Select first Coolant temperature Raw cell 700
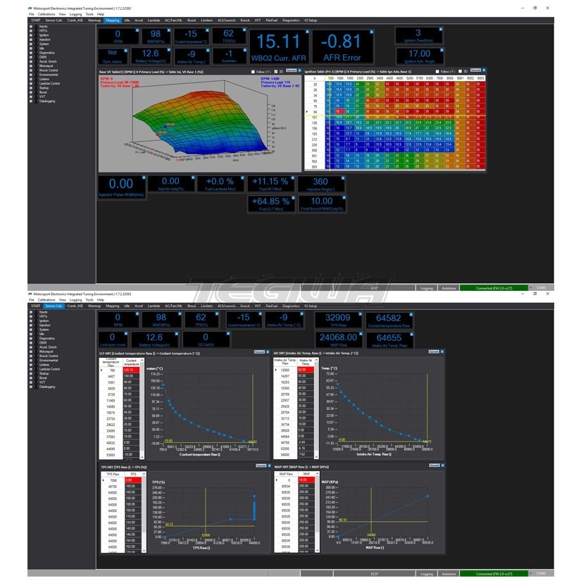 click(111, 370)
